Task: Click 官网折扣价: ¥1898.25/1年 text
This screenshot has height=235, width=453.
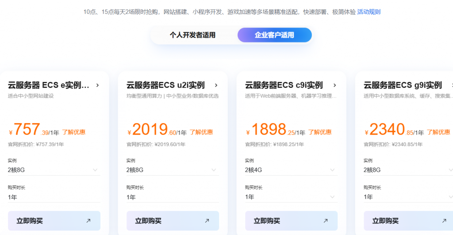Action: point(274,144)
